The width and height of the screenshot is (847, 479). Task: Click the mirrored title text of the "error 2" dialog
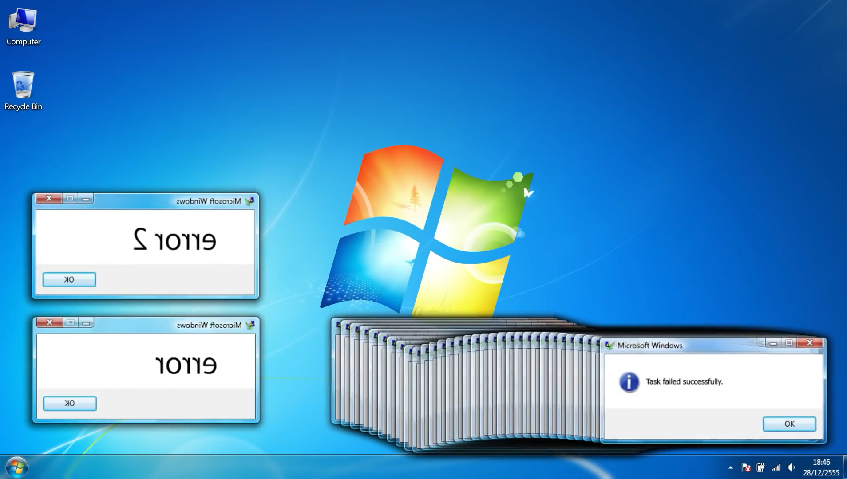(x=209, y=201)
